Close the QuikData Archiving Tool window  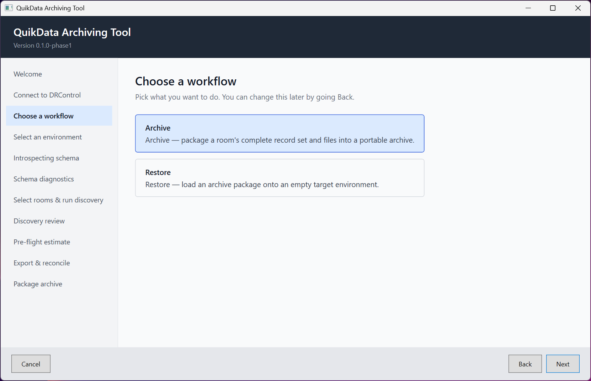[578, 8]
